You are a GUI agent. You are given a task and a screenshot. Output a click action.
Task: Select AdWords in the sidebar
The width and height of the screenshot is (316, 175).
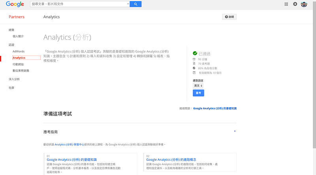19,52
